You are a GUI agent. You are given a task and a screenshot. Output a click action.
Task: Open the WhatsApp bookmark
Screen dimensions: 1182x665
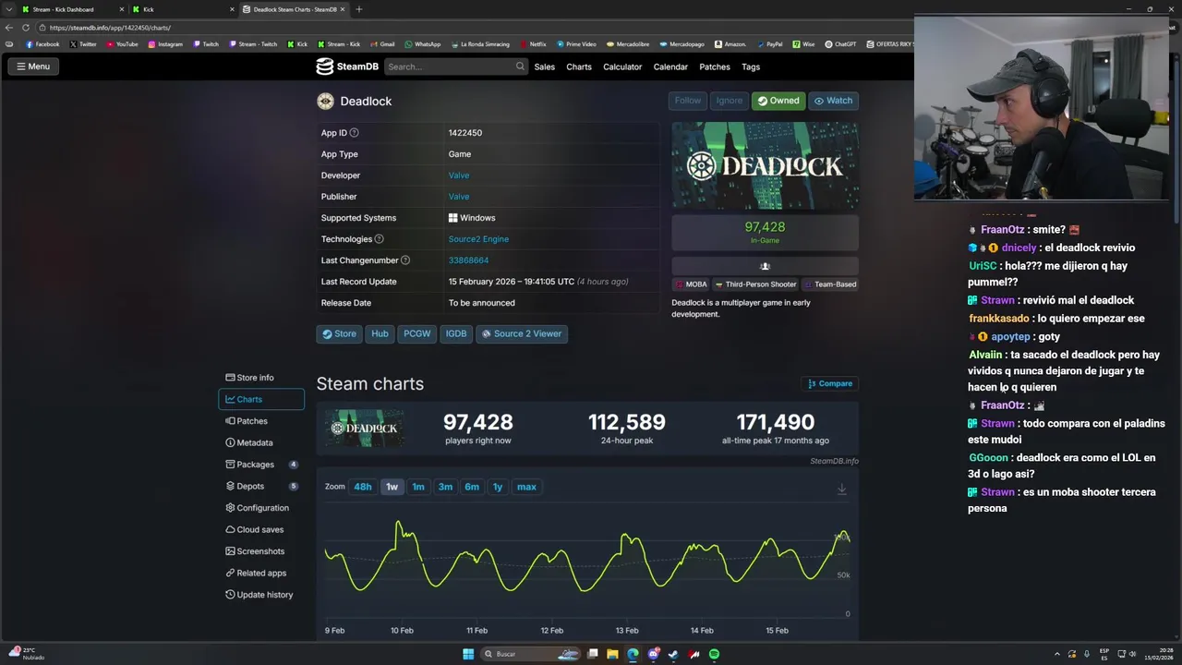pos(422,44)
